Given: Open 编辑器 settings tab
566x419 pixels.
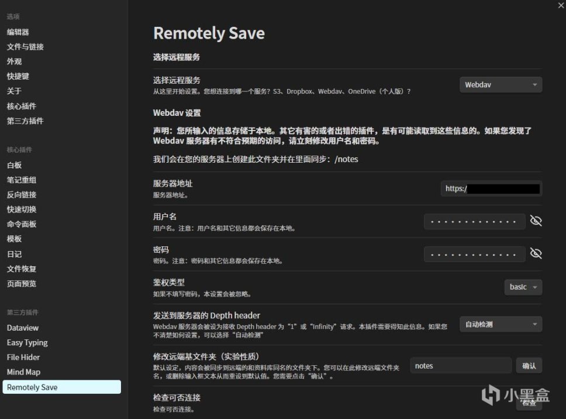Looking at the screenshot, I should point(18,32).
